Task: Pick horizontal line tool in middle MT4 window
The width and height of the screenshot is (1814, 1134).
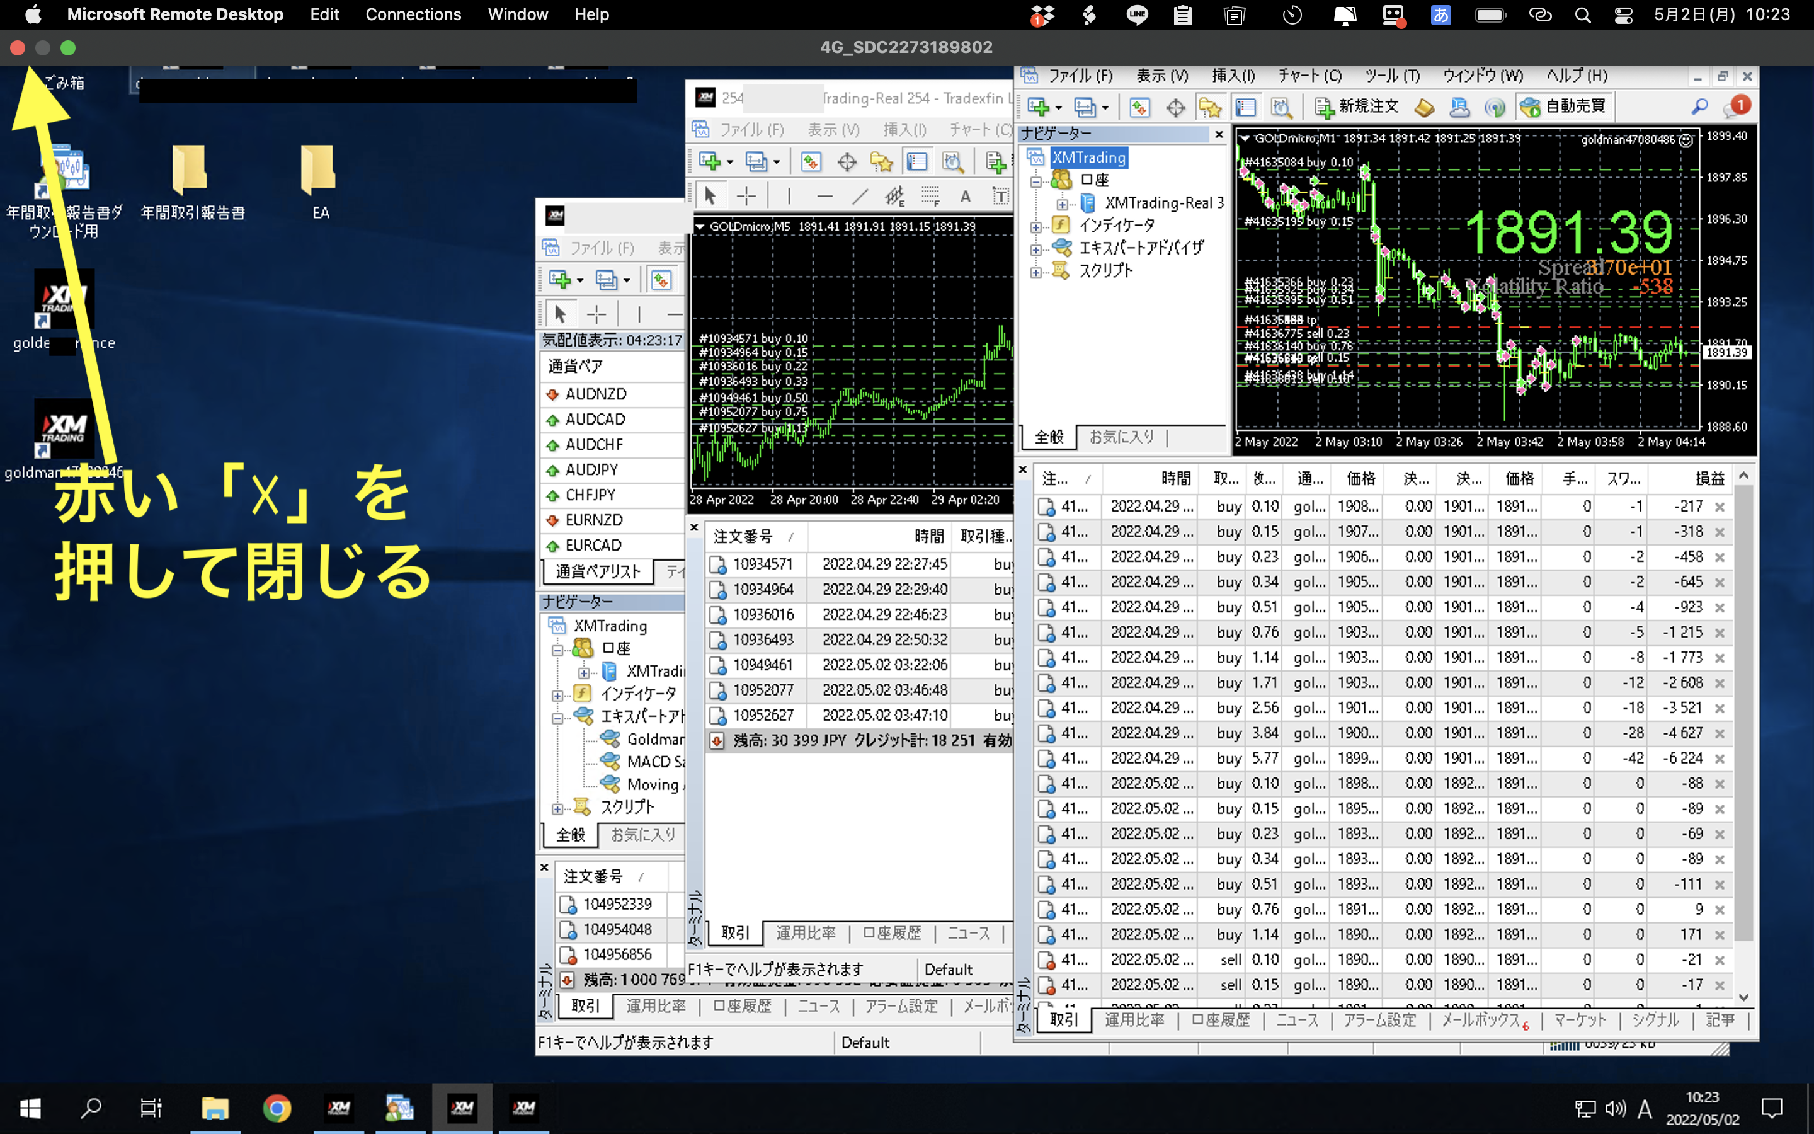Action: coord(824,197)
